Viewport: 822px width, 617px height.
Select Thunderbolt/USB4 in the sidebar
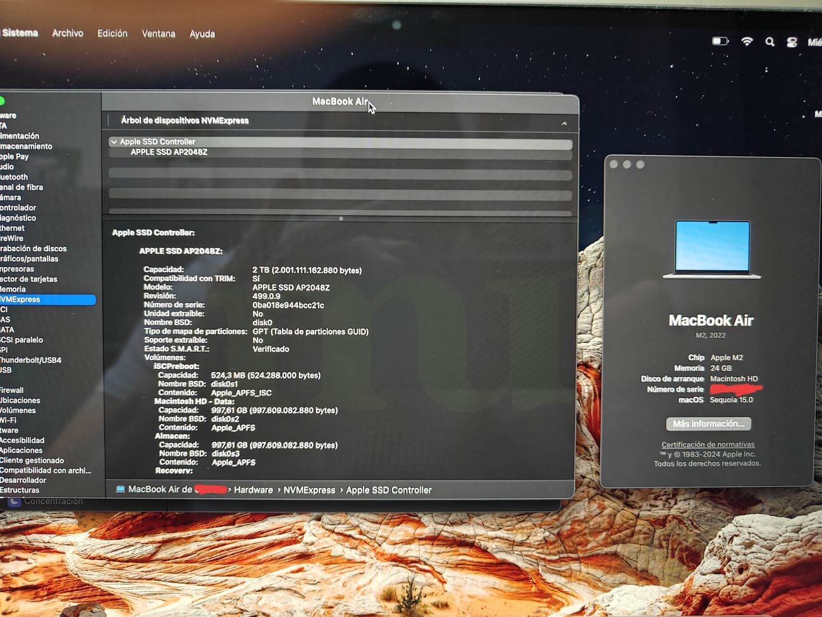(x=30, y=360)
